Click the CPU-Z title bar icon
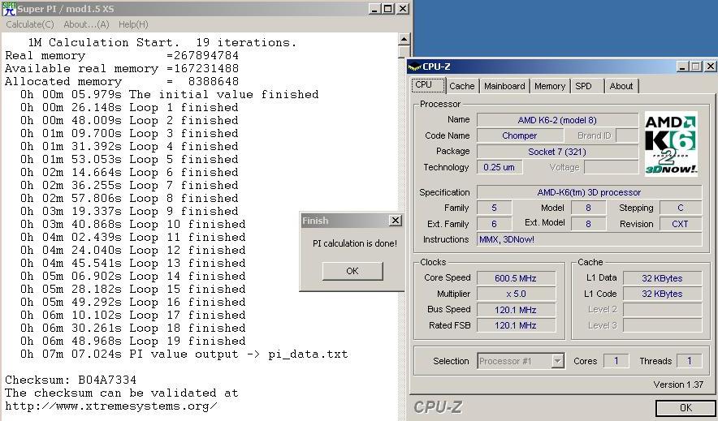 point(414,67)
